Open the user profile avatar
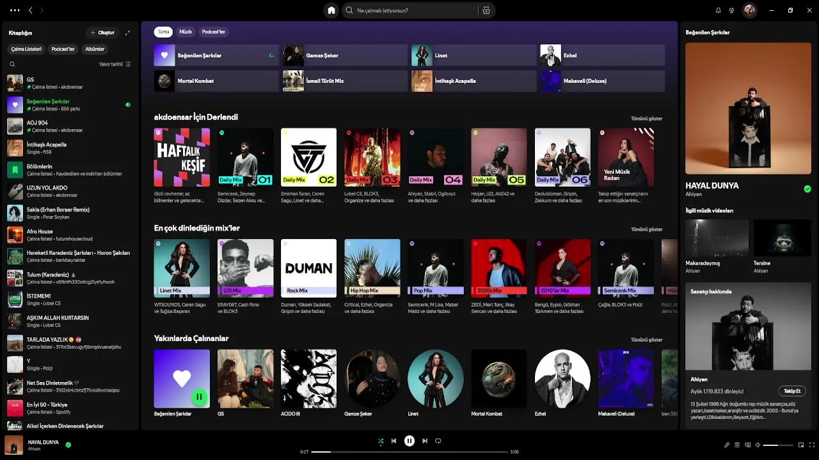The image size is (819, 460). click(749, 10)
